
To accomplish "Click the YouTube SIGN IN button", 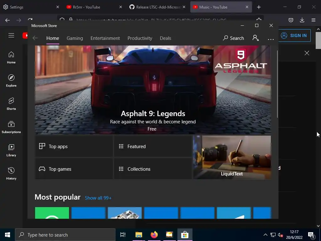I will tap(294, 35).
